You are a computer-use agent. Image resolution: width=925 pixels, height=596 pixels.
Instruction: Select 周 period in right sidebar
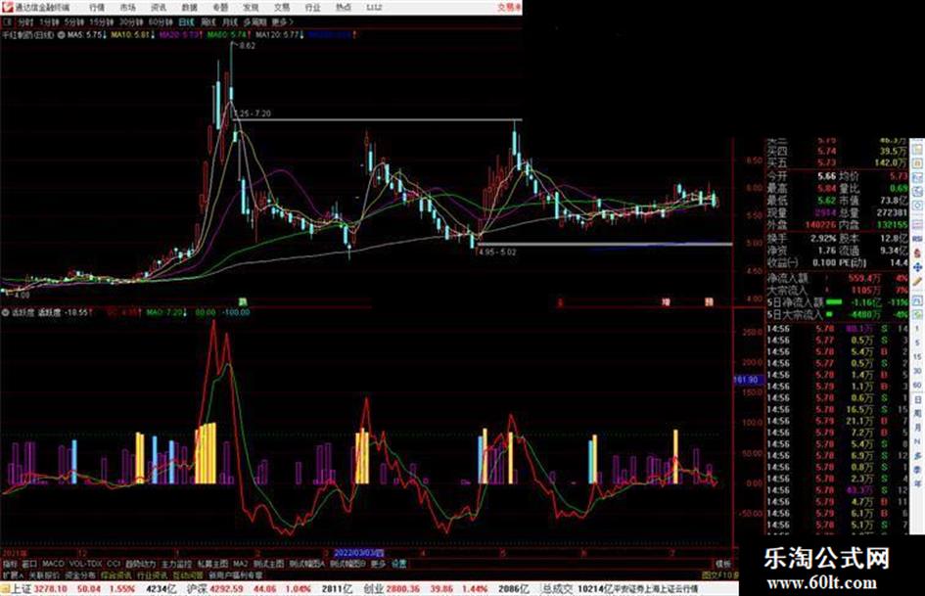[918, 412]
